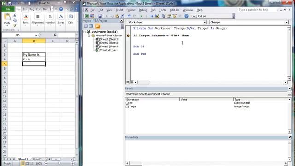Open VBA Help question mark icon
Screen dimensions: 295x166
tap(186, 16)
